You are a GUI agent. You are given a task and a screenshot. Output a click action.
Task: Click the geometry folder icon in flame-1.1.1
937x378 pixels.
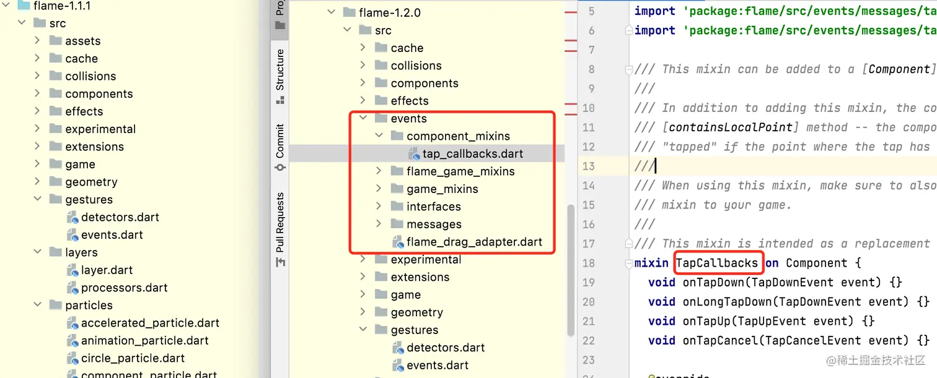pyautogui.click(x=55, y=182)
